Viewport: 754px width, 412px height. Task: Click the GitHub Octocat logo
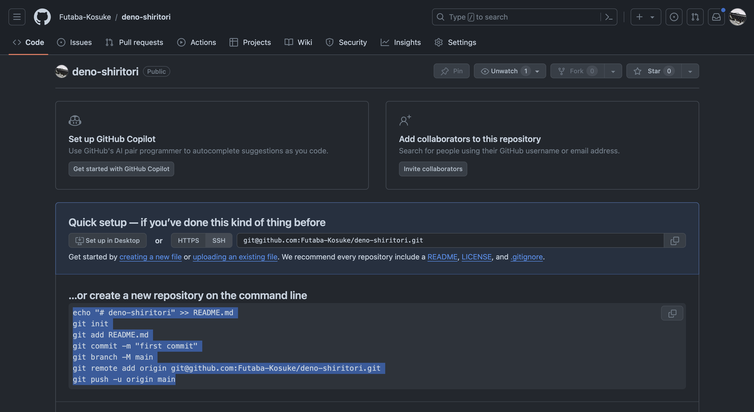(x=42, y=17)
